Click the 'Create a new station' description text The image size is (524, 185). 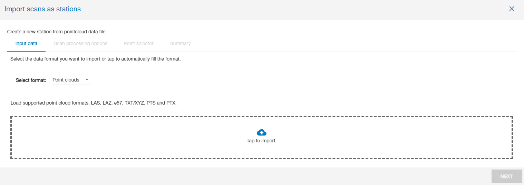57,32
